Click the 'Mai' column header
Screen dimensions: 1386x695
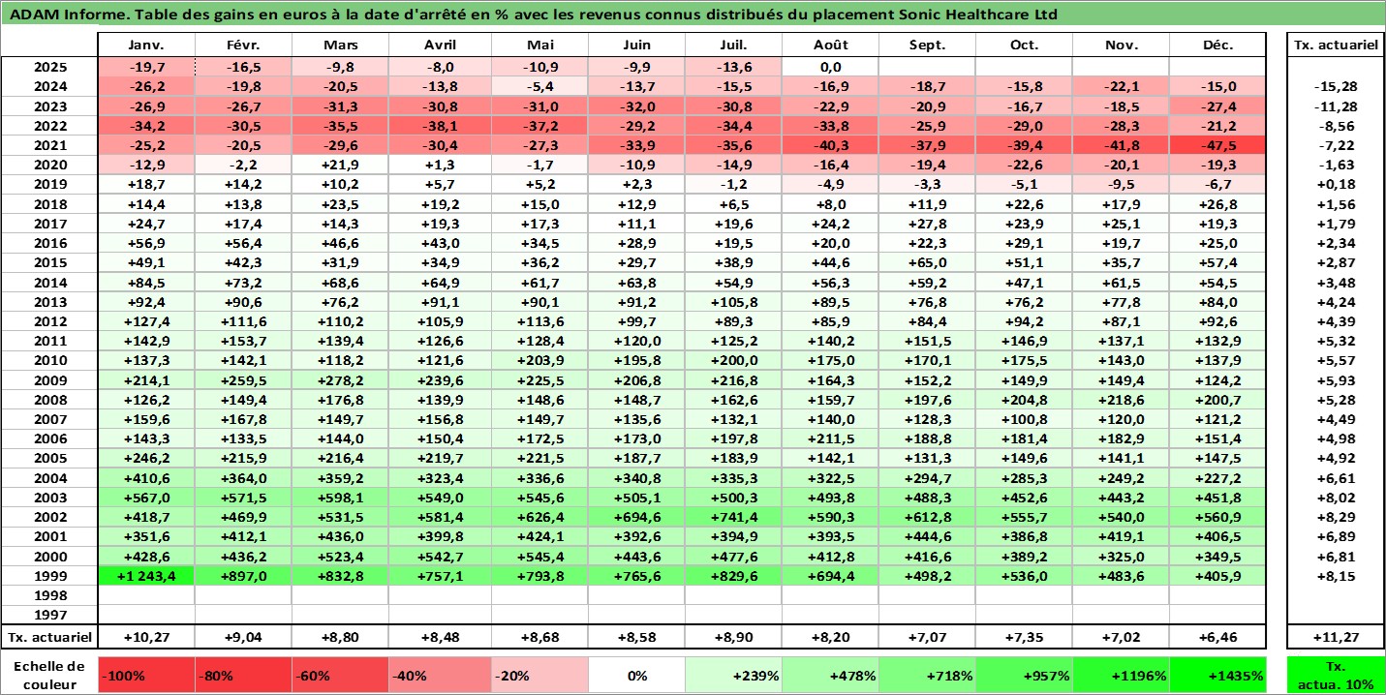point(539,45)
